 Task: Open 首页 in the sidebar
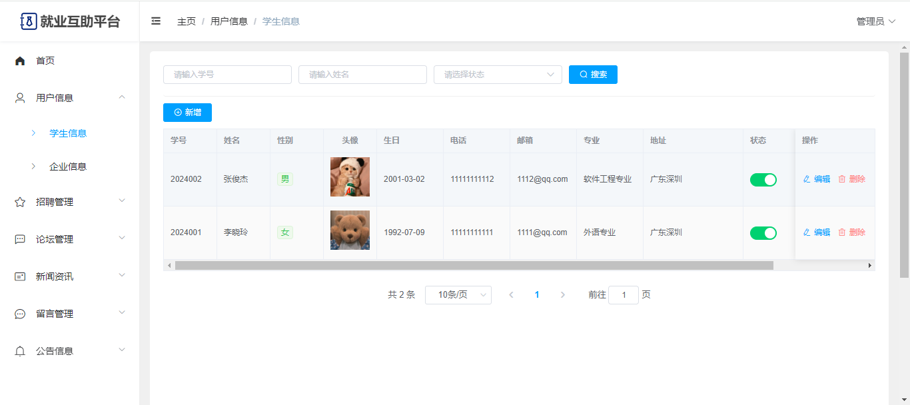(x=70, y=61)
